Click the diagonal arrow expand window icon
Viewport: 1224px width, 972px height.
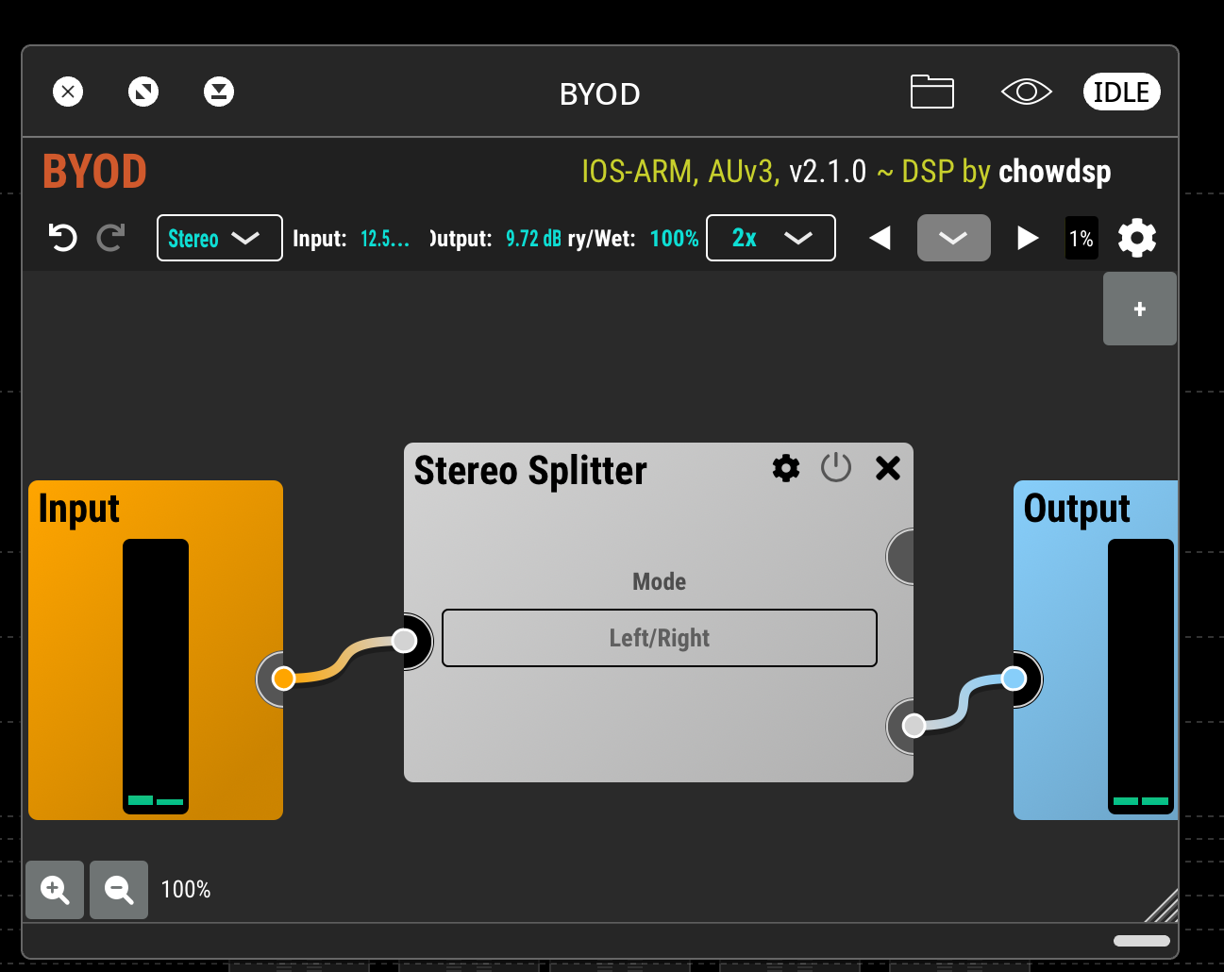pos(143,92)
